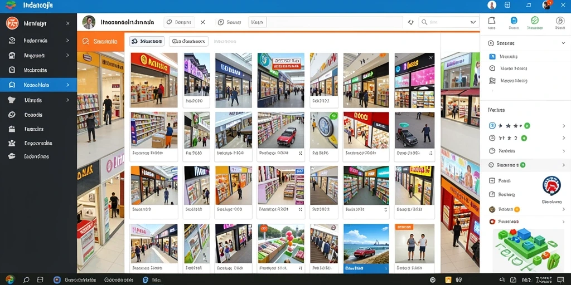This screenshot has width=571, height=285.
Task: Click the orange banner's search icon
Action: point(86,41)
